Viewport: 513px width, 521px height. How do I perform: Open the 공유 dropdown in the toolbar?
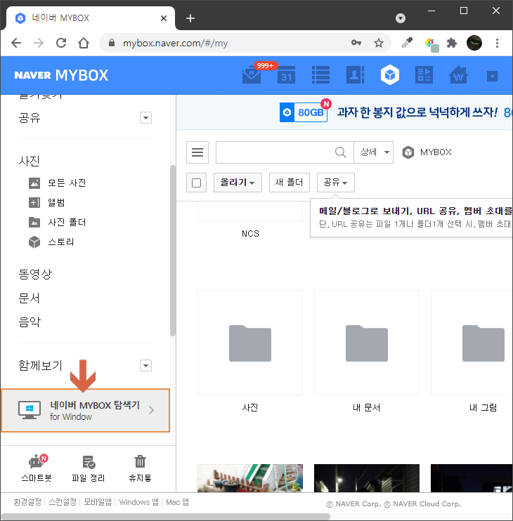click(335, 183)
